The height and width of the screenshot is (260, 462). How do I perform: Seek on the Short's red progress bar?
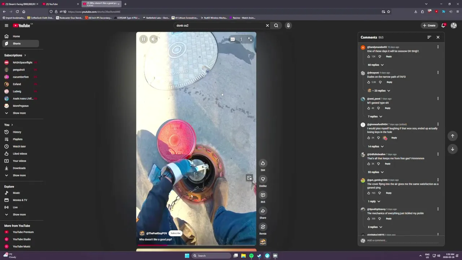196,245
